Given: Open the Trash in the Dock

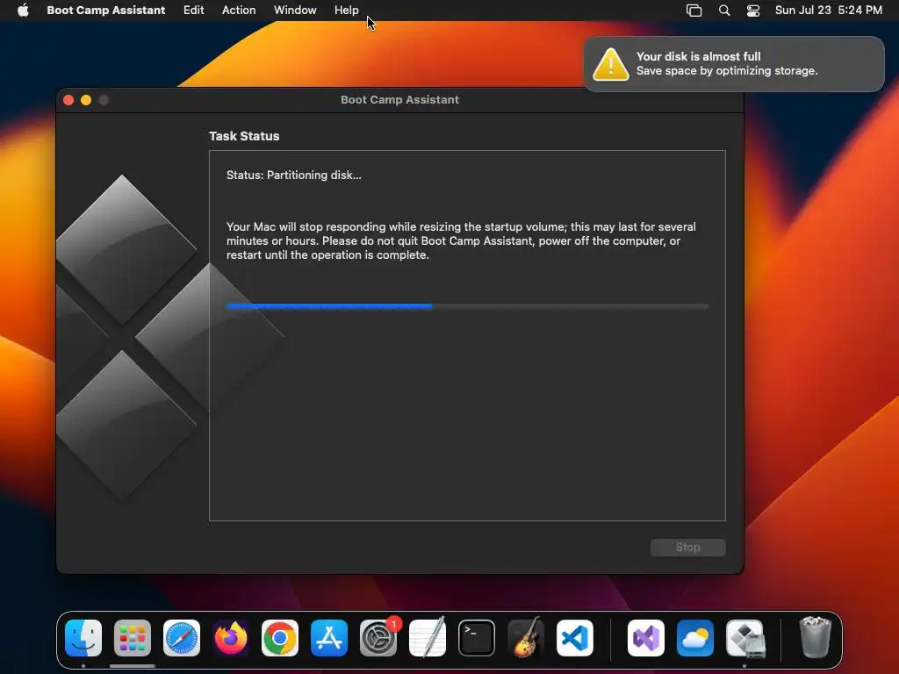Looking at the screenshot, I should coord(815,637).
